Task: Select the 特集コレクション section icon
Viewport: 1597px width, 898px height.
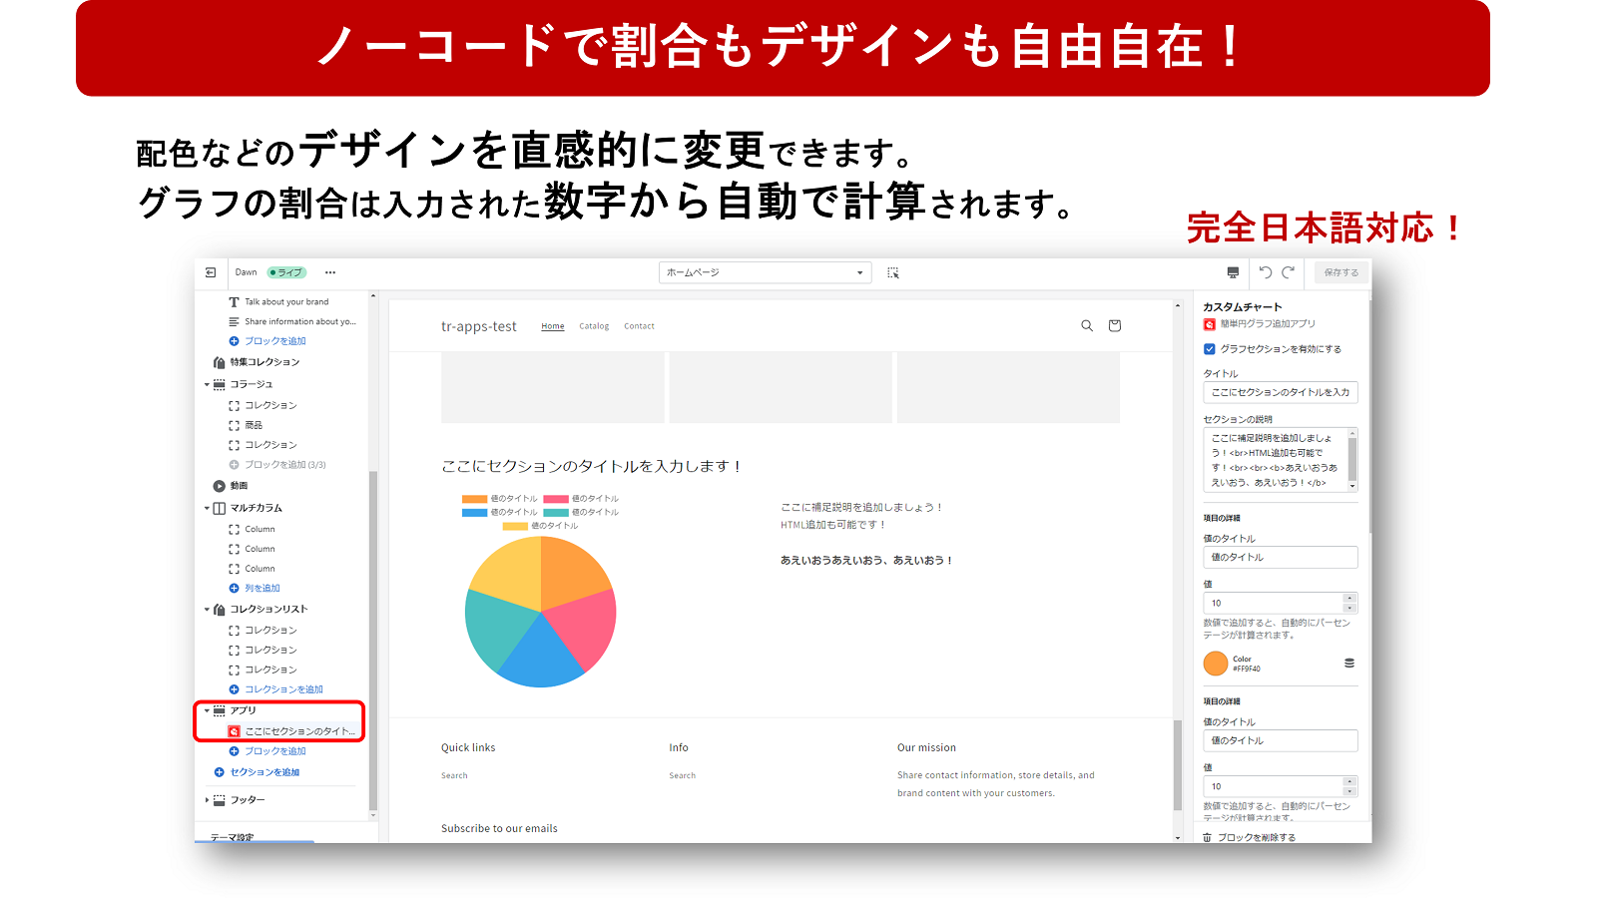Action: (219, 362)
